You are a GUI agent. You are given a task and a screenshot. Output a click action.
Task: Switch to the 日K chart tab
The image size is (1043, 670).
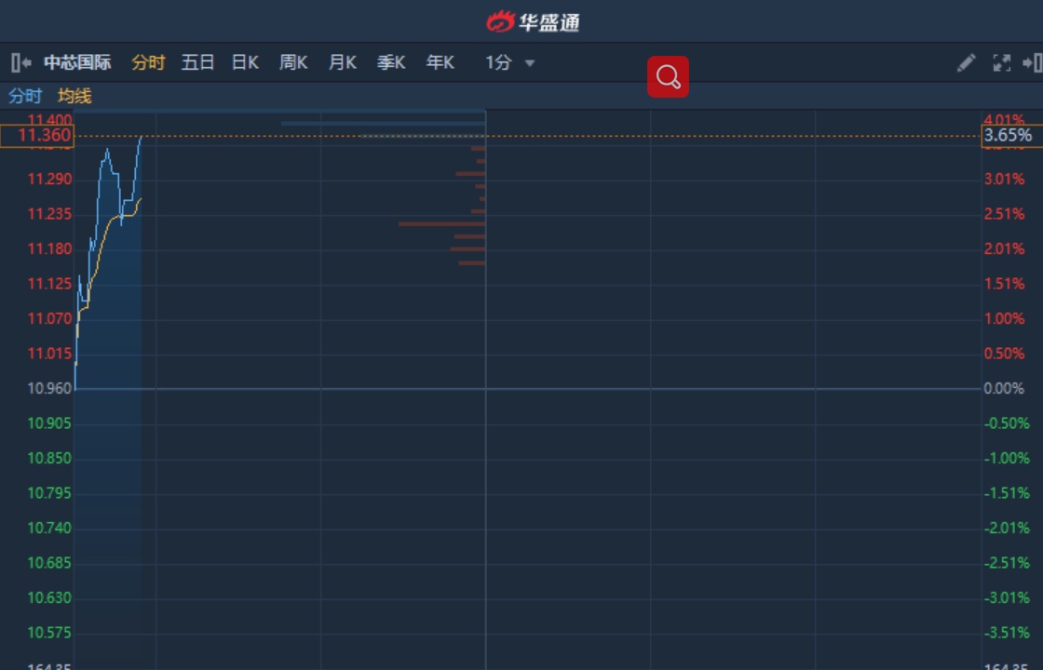[x=245, y=62]
